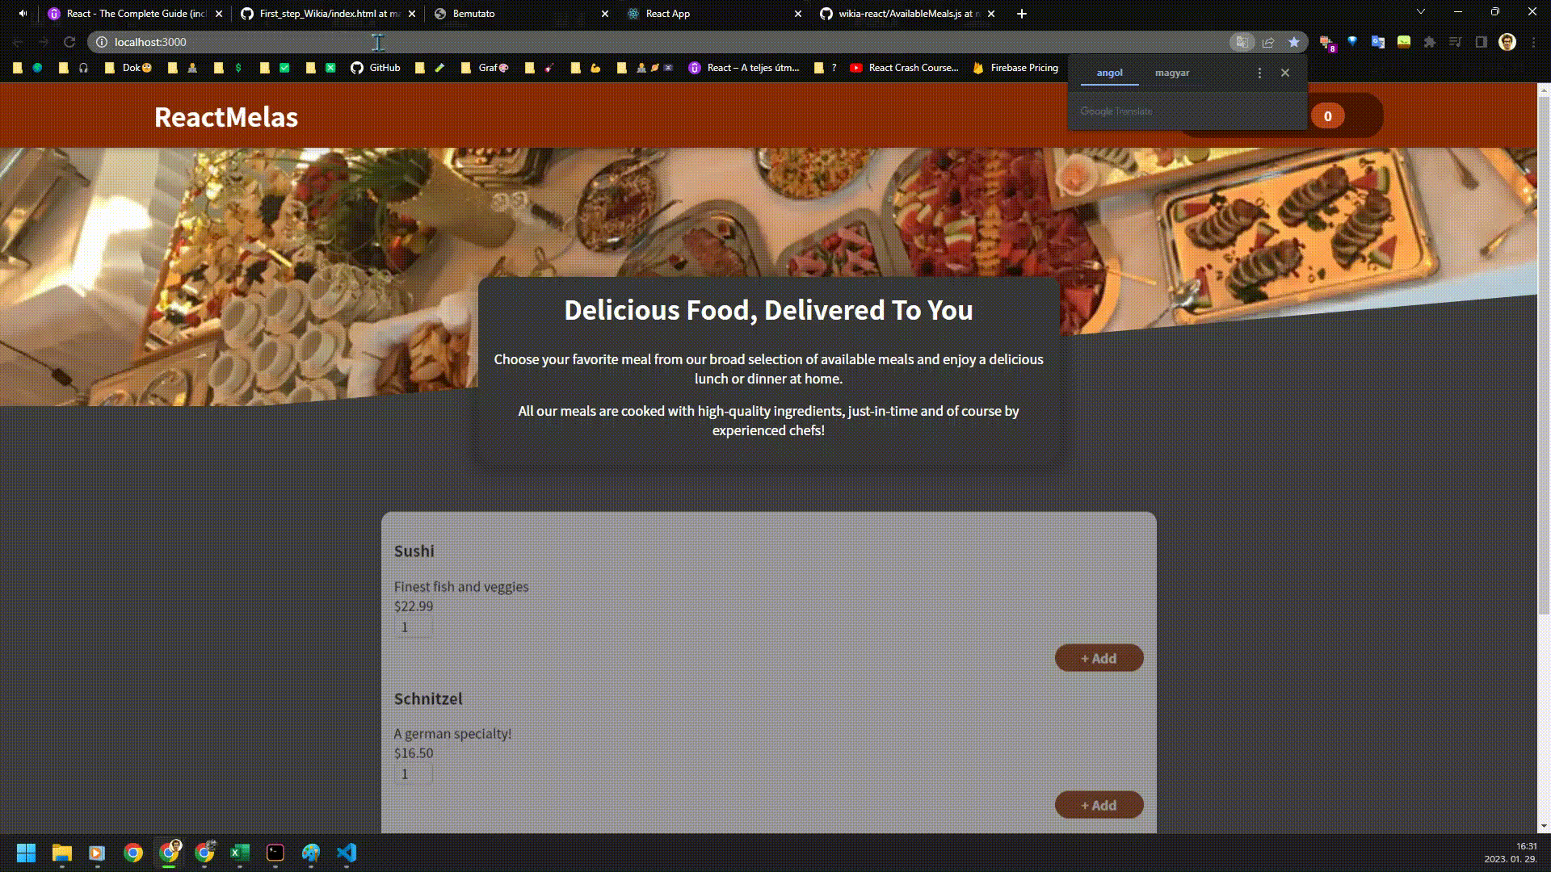Select the angol language tab
This screenshot has width=1551, height=872.
coord(1109,73)
